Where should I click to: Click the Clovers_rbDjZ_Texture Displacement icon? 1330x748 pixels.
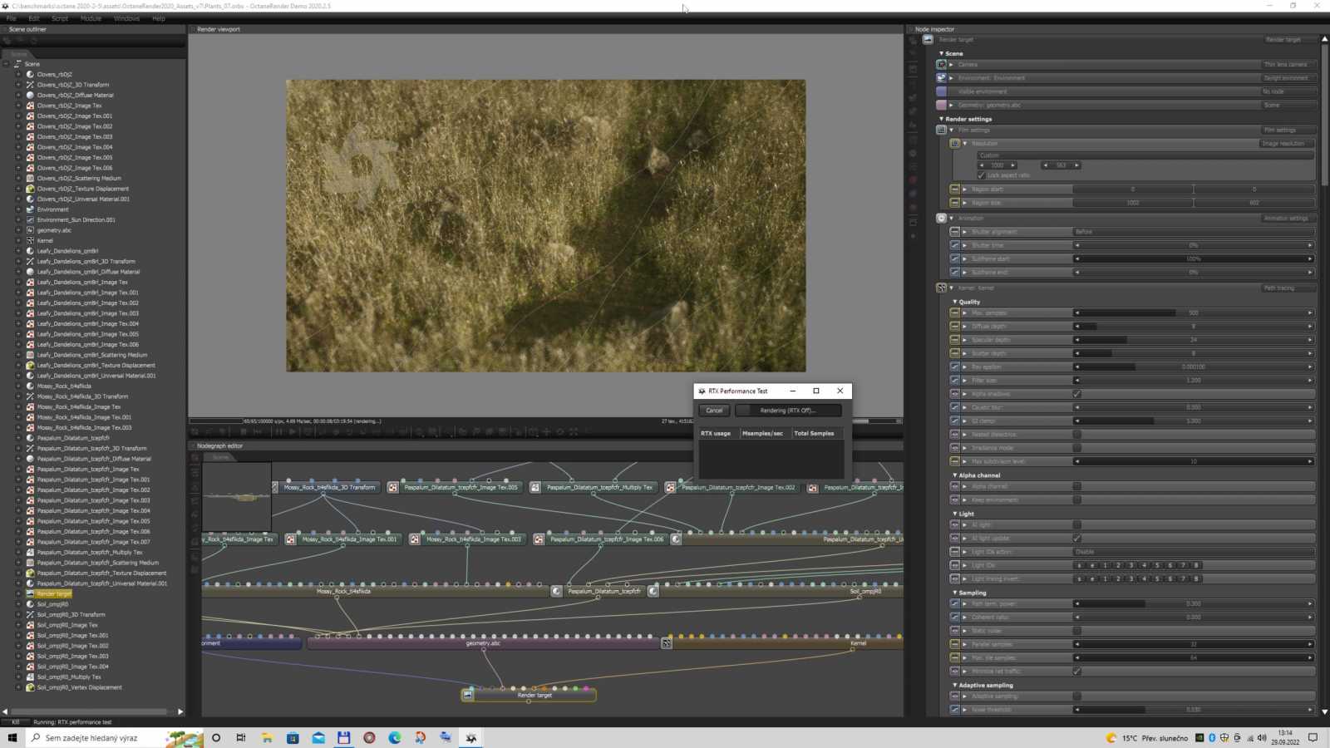tap(30, 189)
